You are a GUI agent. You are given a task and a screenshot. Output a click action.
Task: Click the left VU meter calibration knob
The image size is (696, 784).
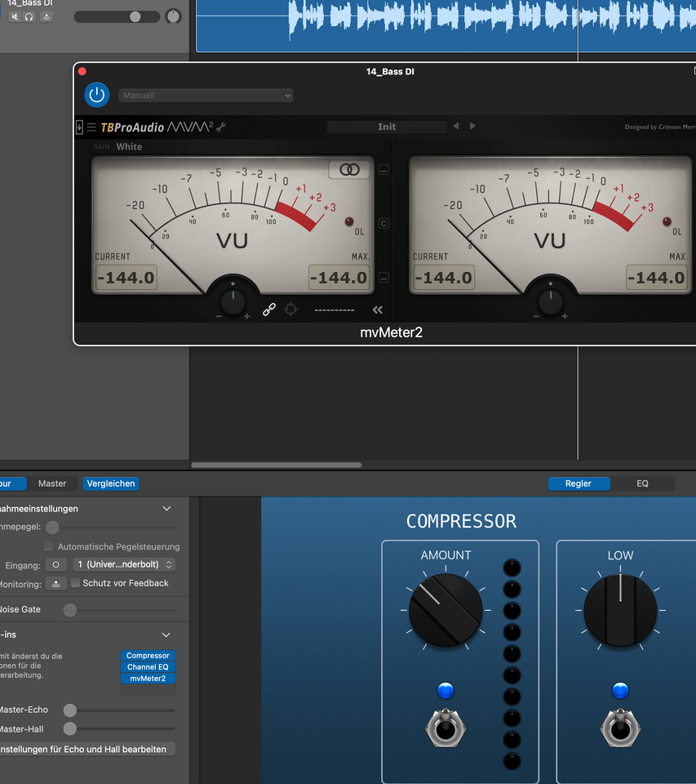(233, 301)
